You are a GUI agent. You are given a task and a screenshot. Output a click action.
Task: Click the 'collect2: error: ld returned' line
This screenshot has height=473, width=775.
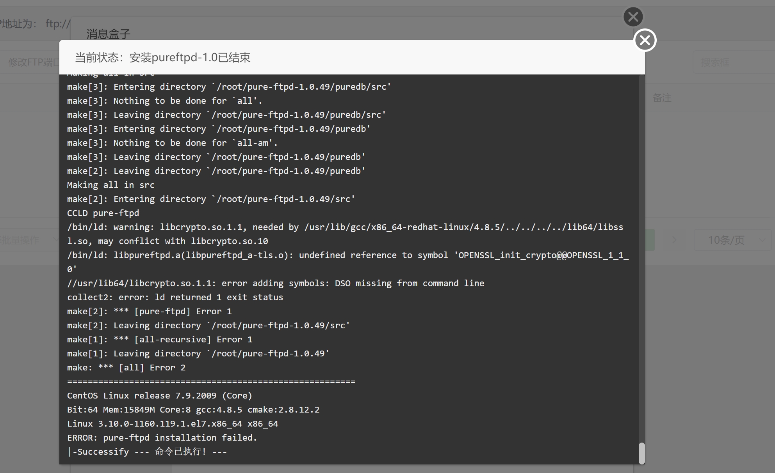click(175, 297)
